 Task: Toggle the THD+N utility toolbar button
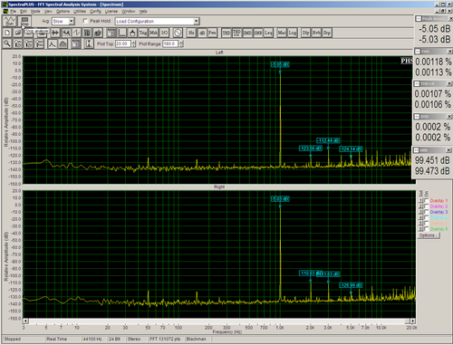tap(236, 33)
